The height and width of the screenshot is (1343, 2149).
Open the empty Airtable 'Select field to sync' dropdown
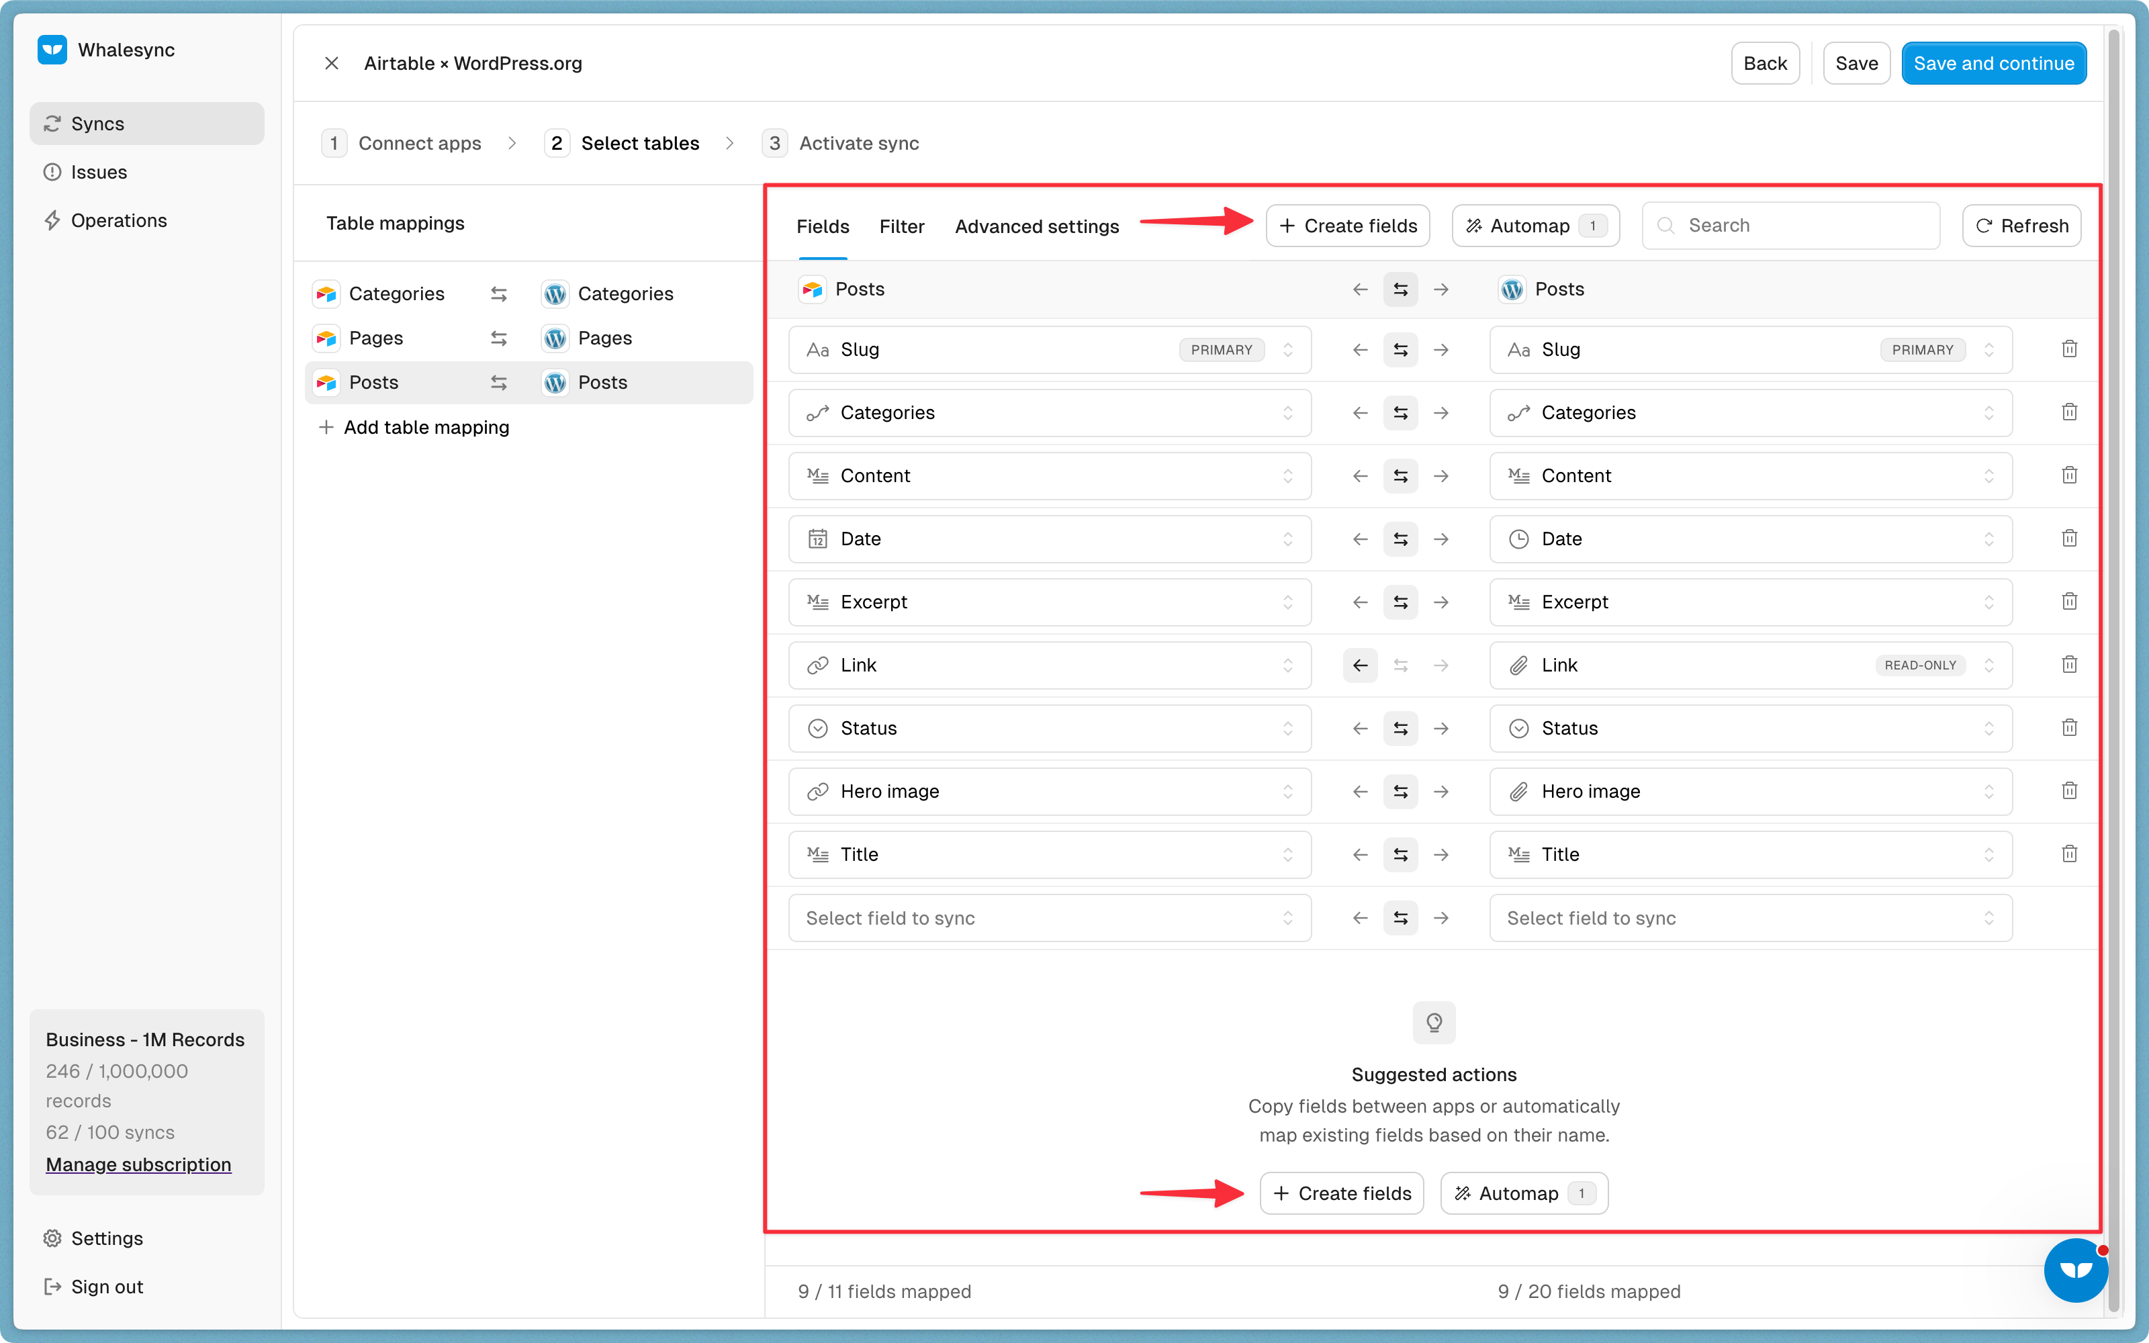(1050, 917)
